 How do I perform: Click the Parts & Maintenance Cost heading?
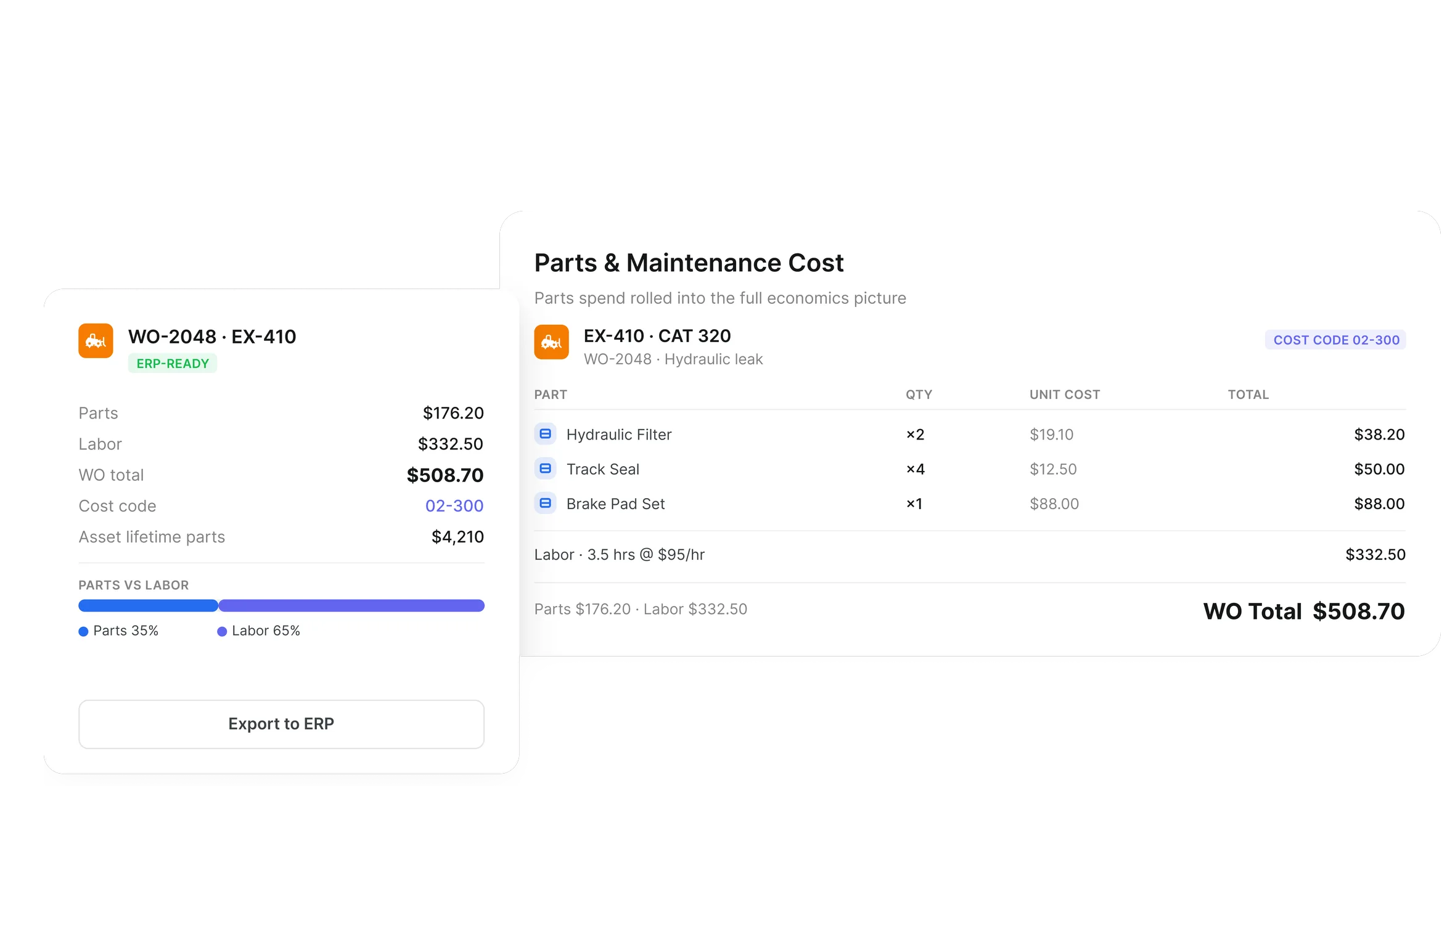tap(689, 263)
